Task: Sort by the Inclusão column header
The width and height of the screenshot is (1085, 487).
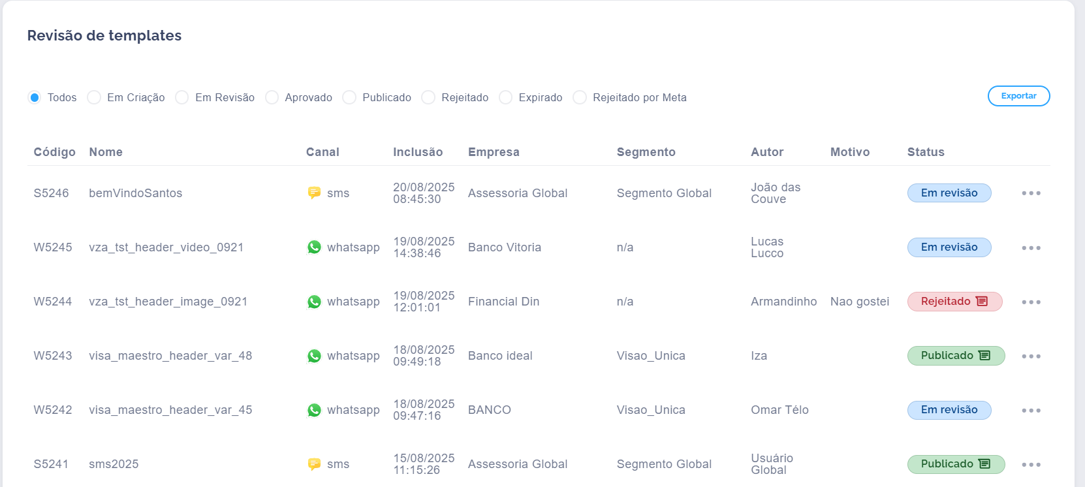Action: pyautogui.click(x=418, y=152)
